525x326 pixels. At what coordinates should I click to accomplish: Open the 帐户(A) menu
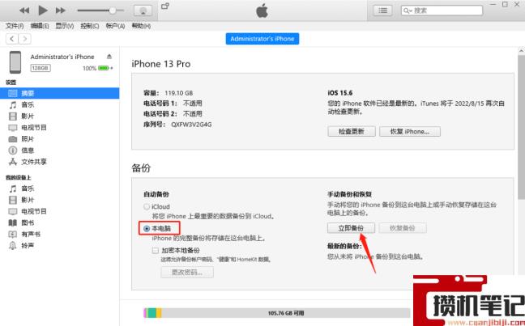pos(115,26)
